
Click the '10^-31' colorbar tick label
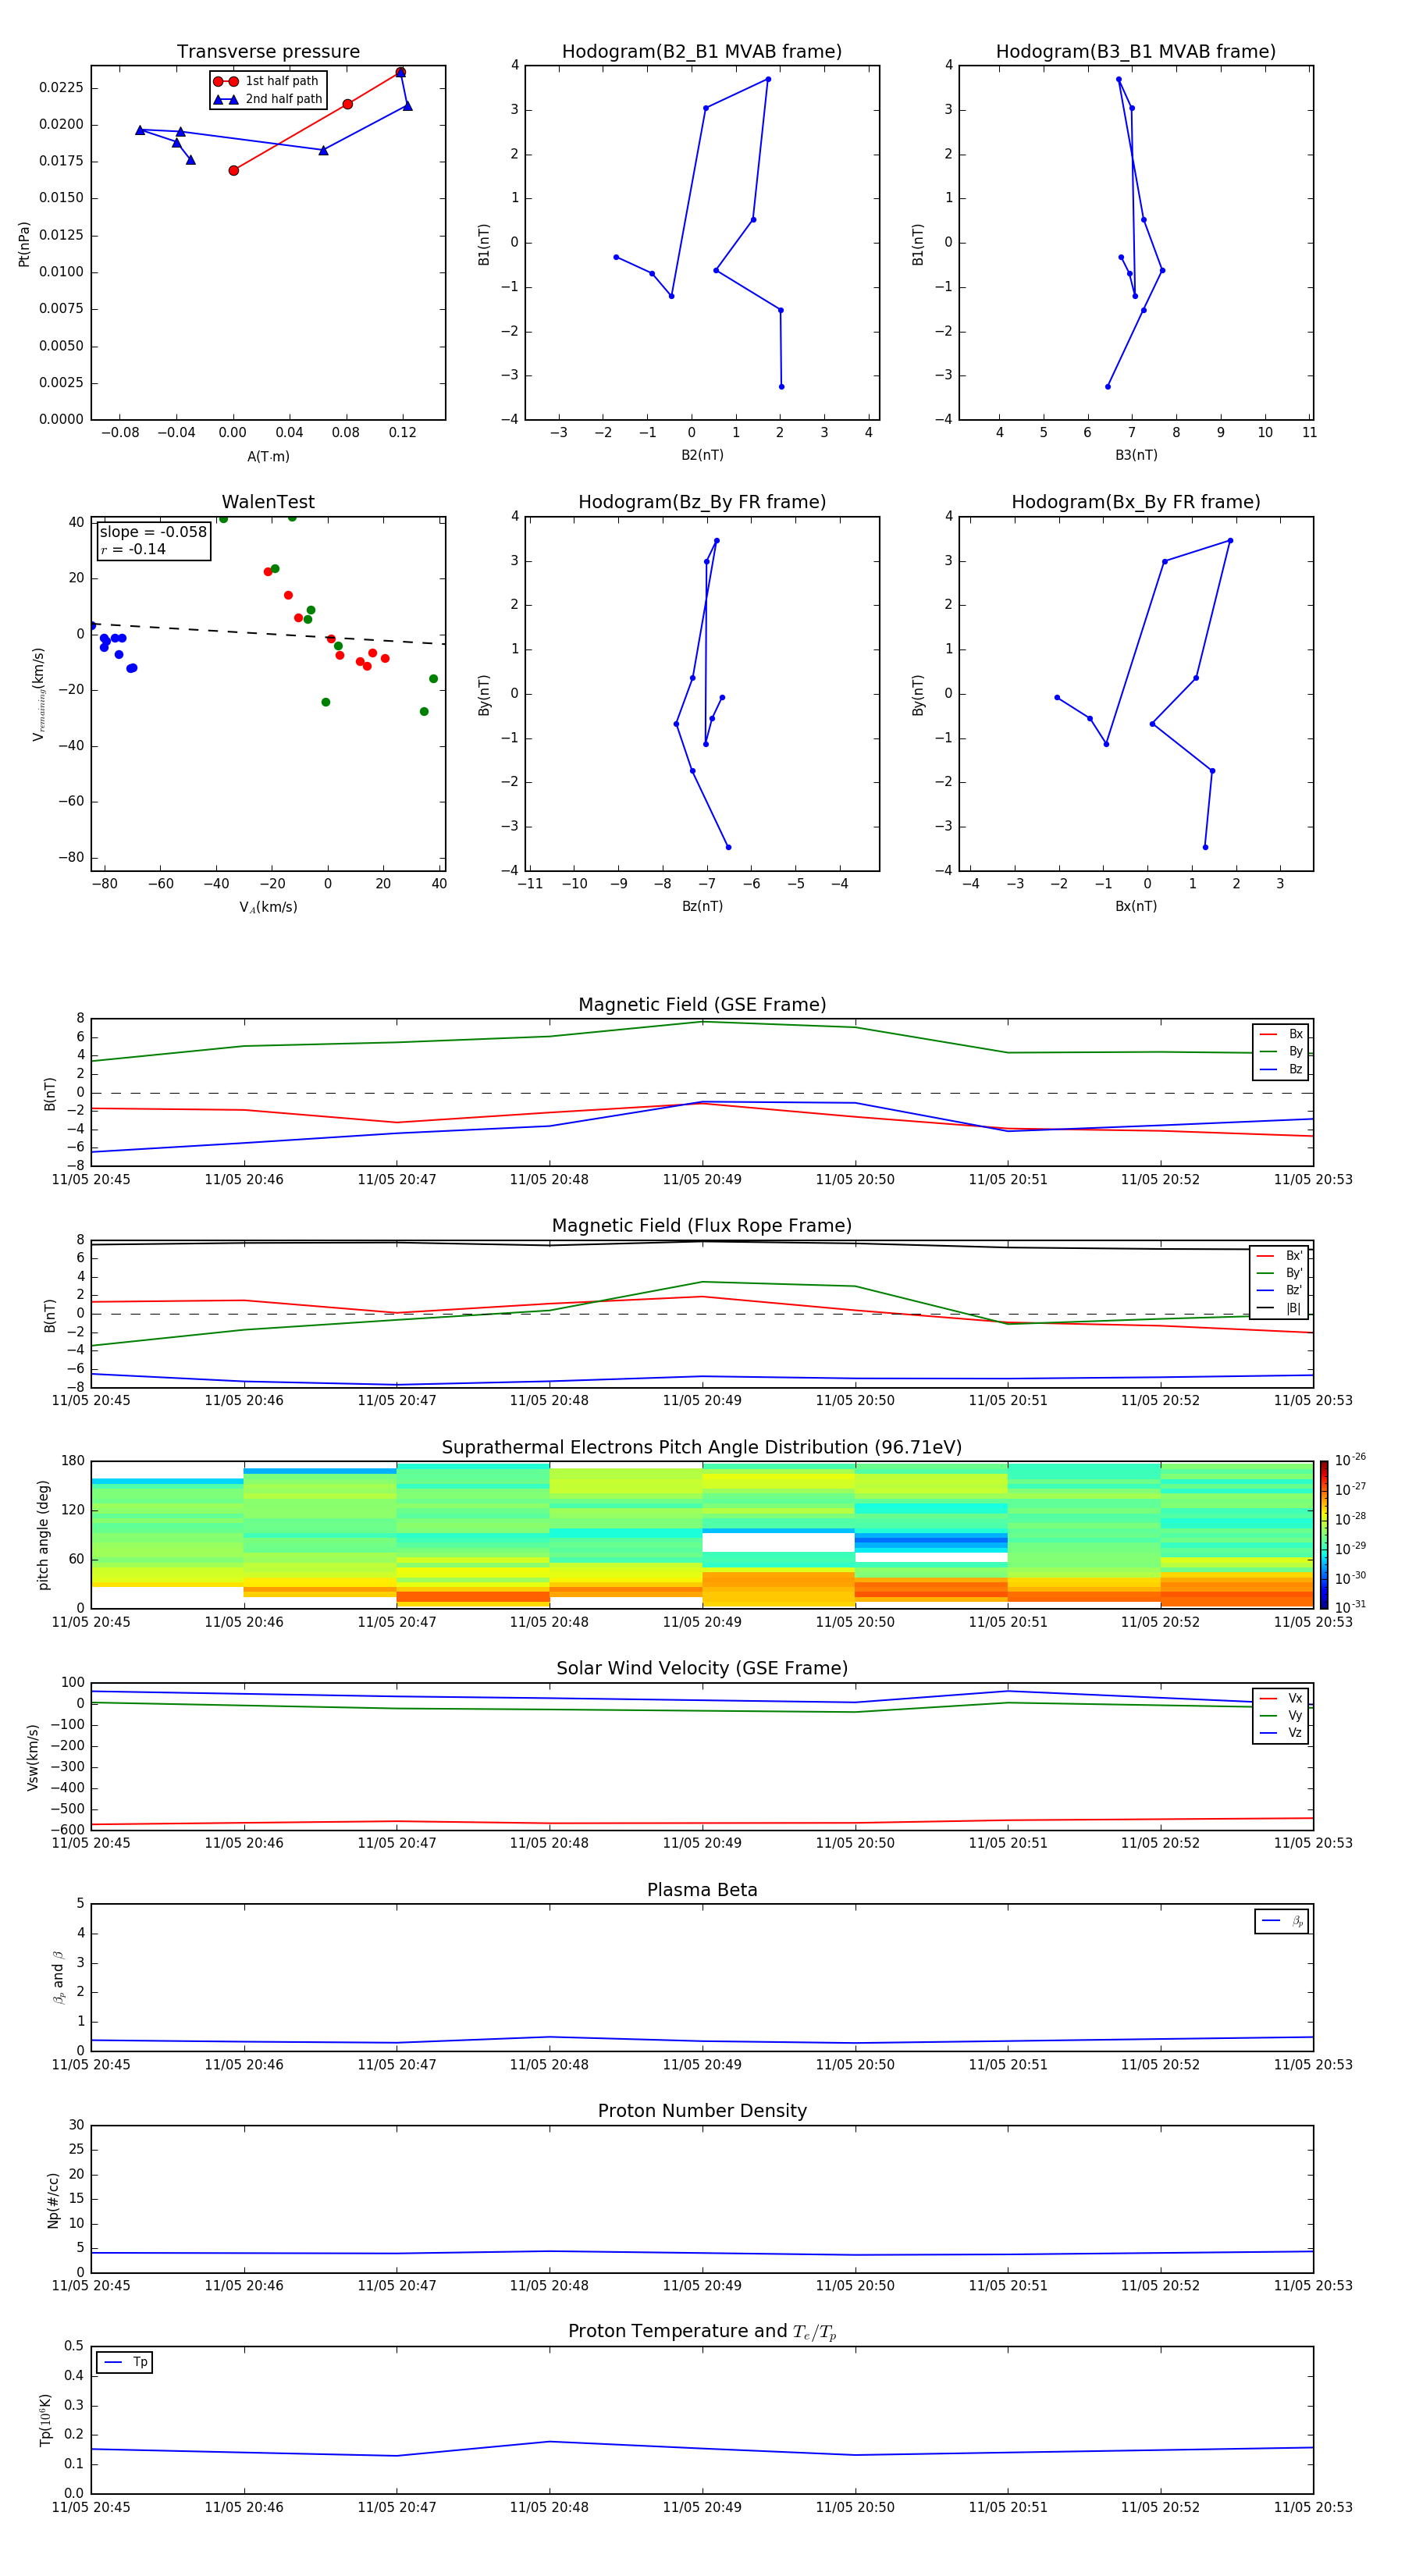1350,1607
